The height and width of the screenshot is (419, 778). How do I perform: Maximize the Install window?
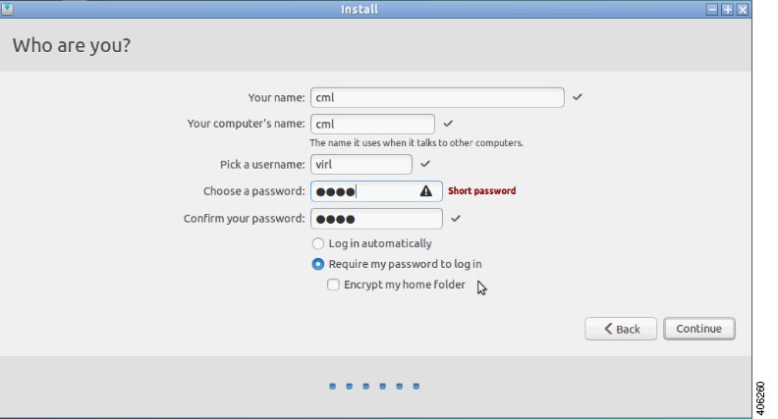click(727, 9)
